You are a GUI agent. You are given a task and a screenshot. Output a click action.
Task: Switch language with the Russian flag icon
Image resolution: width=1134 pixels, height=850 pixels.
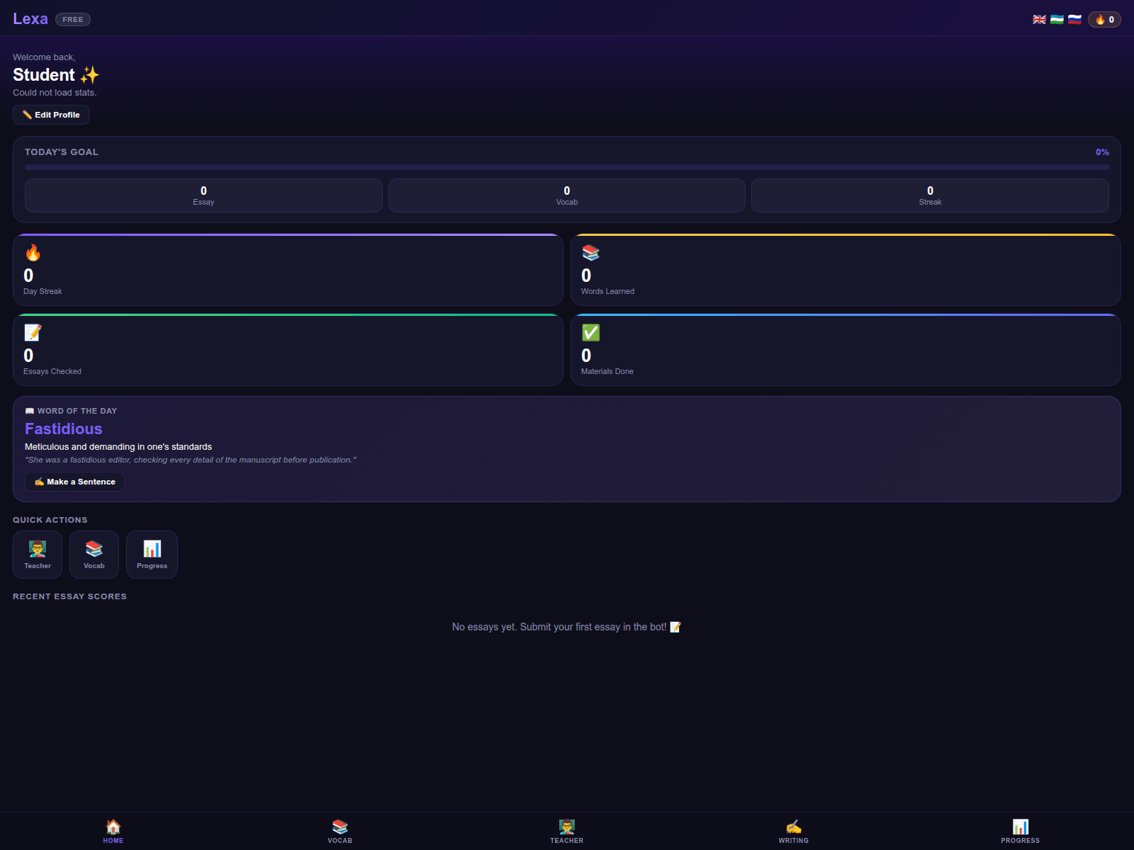[1074, 20]
